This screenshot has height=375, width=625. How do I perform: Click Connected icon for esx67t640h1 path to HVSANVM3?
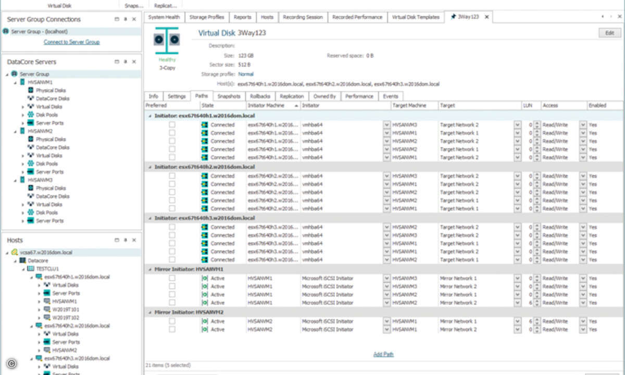pyautogui.click(x=205, y=125)
